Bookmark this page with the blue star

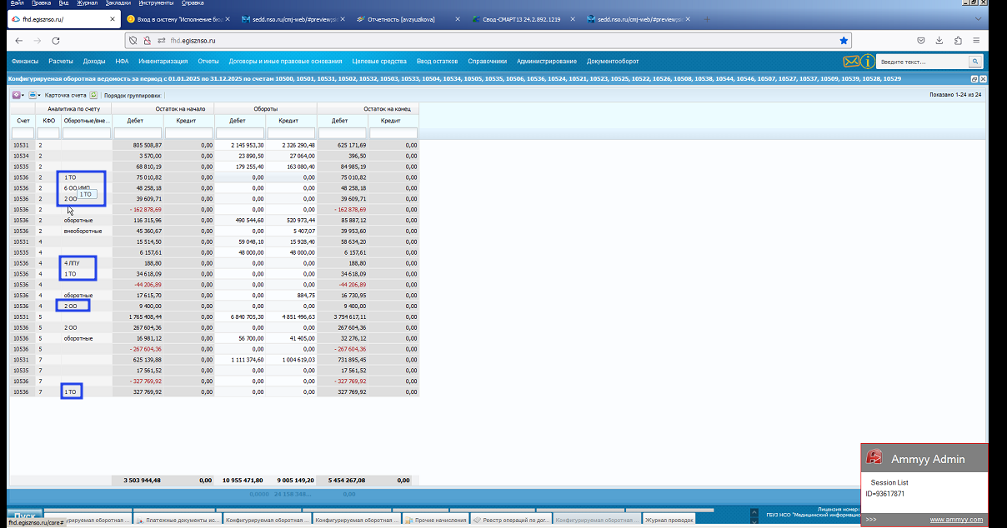click(844, 40)
